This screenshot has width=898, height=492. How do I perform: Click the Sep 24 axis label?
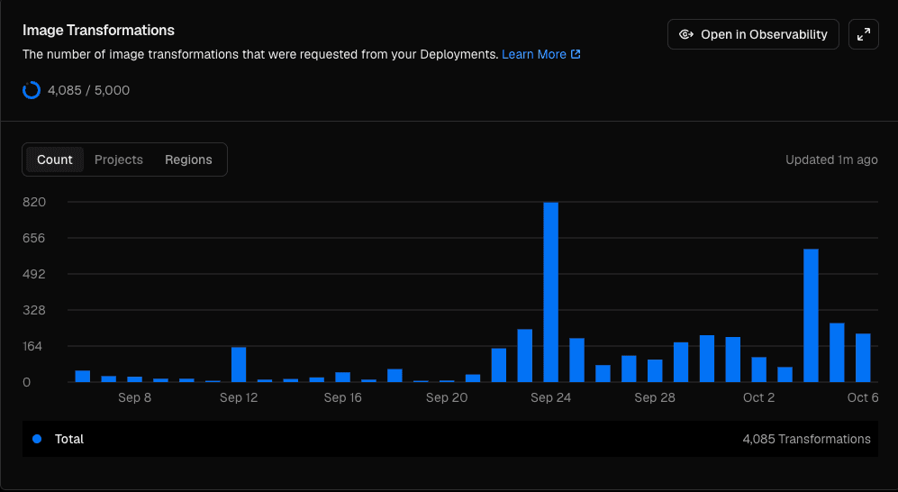tap(551, 397)
